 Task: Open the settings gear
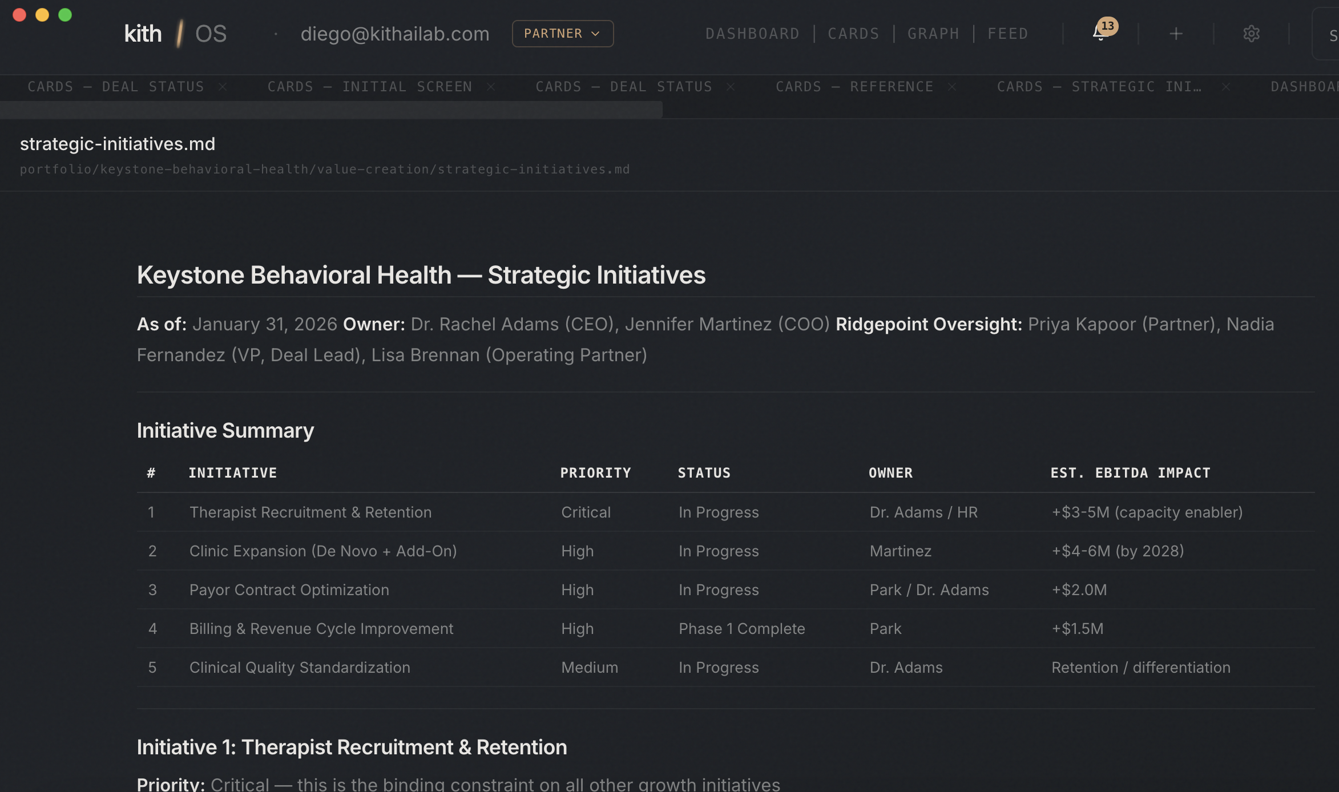(1252, 33)
